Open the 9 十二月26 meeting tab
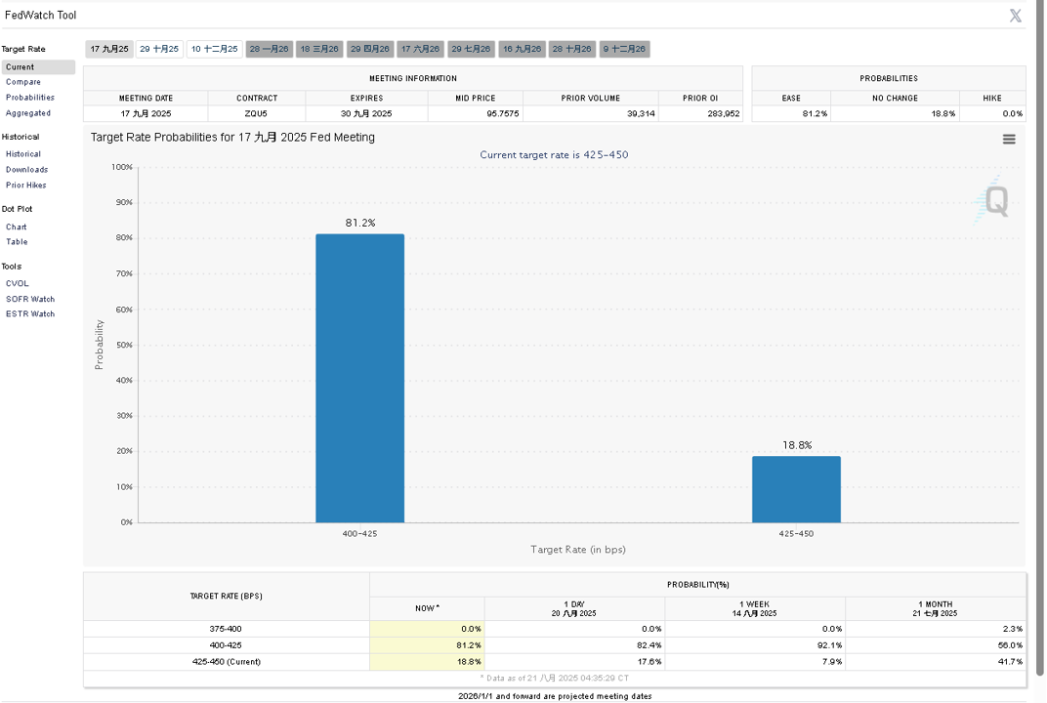 click(x=624, y=49)
